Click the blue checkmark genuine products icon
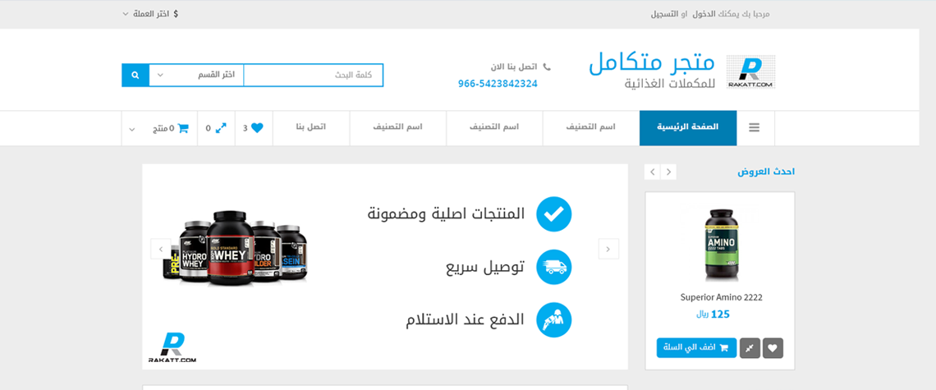 point(553,214)
